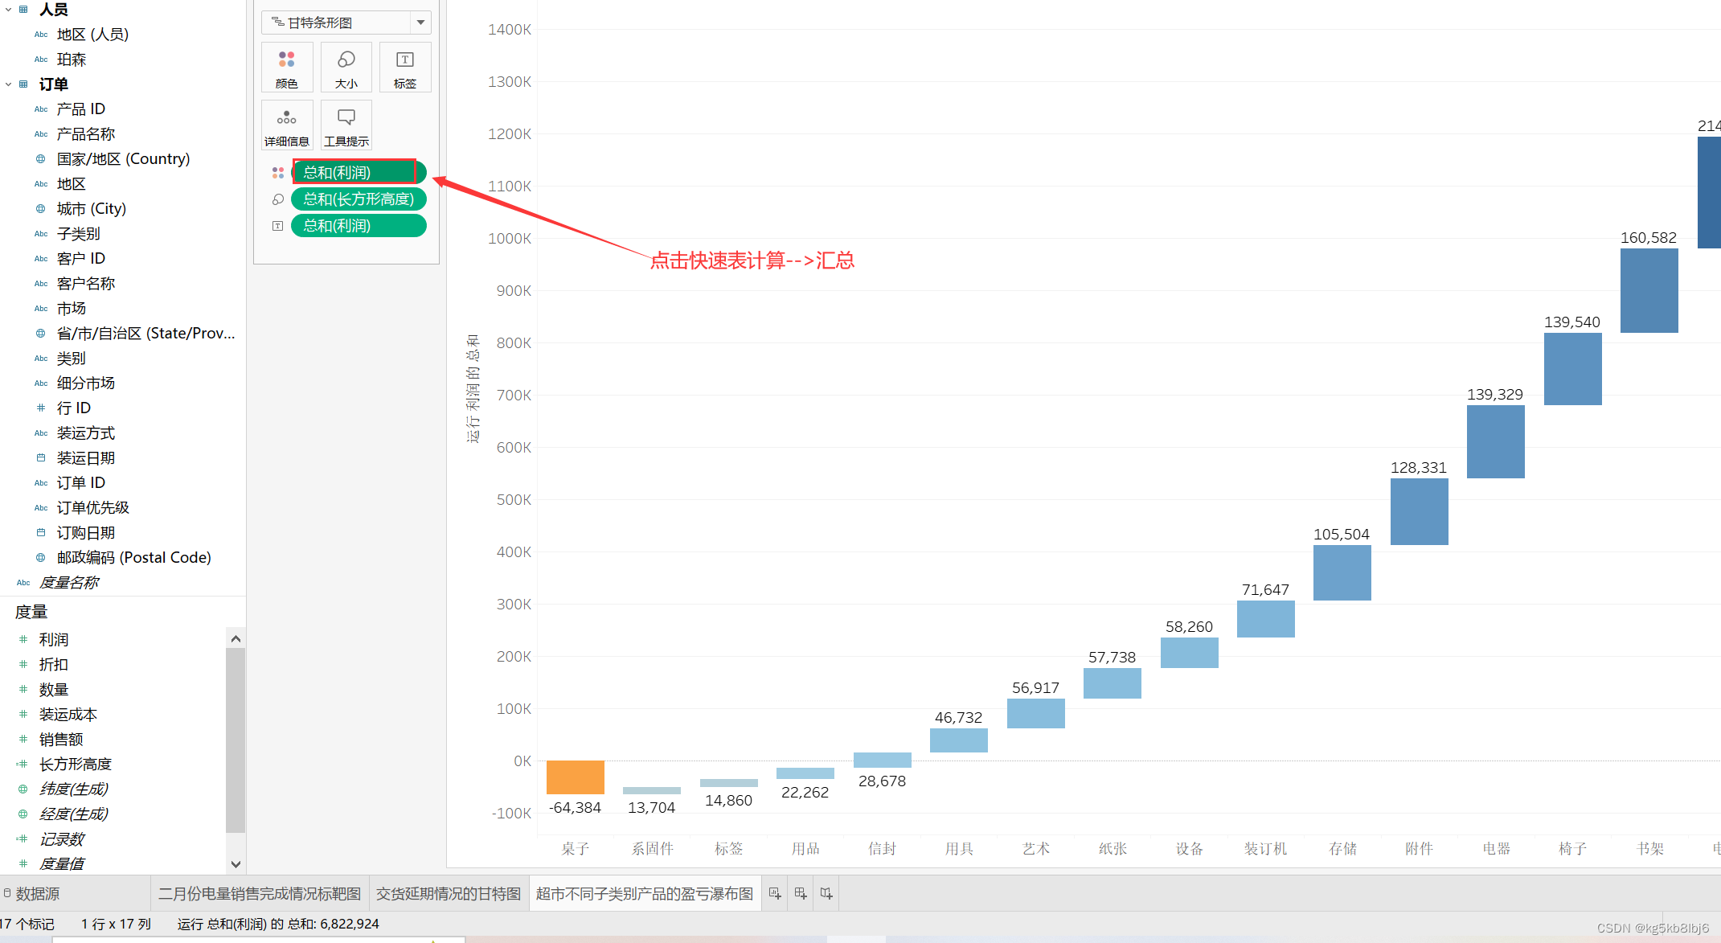
Task: Select the blue 椅子 bar labeled 139,540
Action: point(1573,369)
